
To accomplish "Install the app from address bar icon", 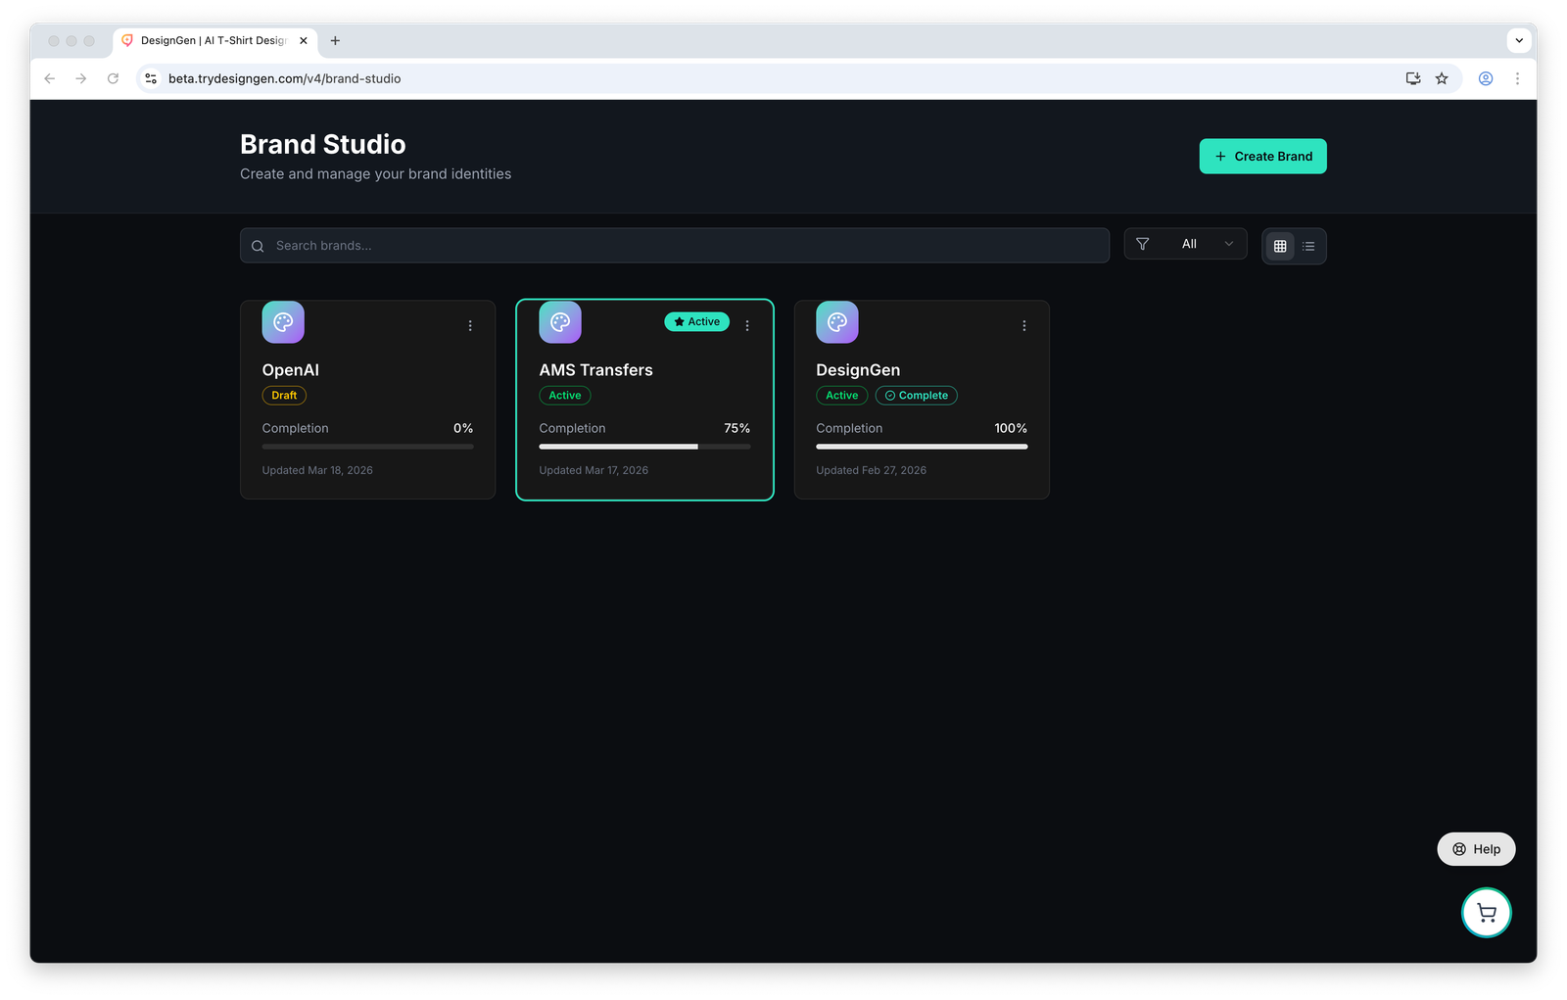I will tap(1413, 78).
